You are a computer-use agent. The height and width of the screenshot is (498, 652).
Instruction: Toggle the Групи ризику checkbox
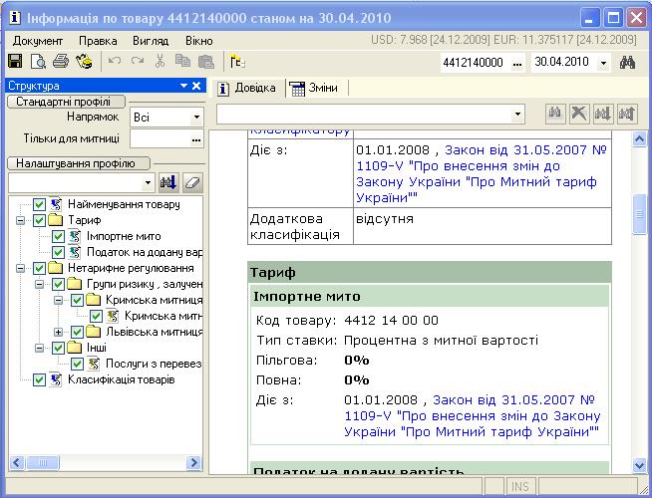pyautogui.click(x=58, y=284)
